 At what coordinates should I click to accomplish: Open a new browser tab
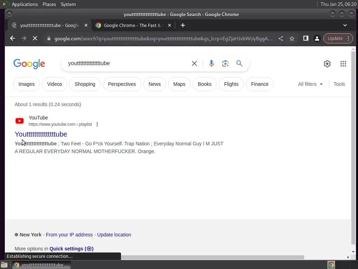[182, 25]
